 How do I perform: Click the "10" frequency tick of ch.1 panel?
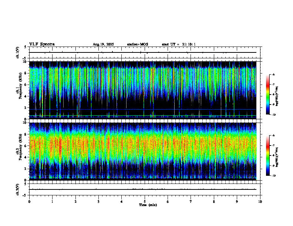[25, 62]
